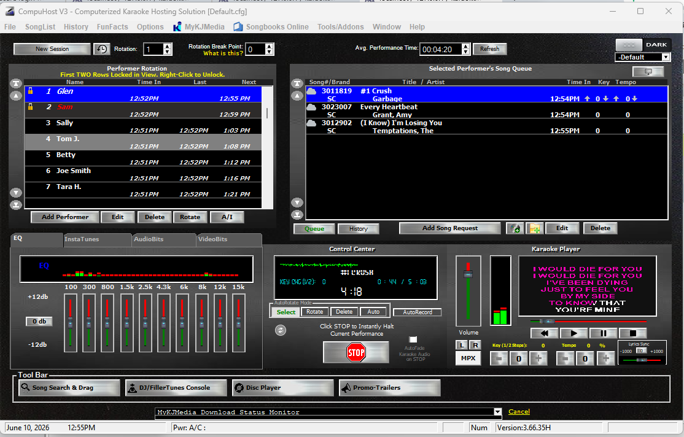Viewport: 684px width, 437px height.
Task: Lower key with minus button
Action: point(499,358)
